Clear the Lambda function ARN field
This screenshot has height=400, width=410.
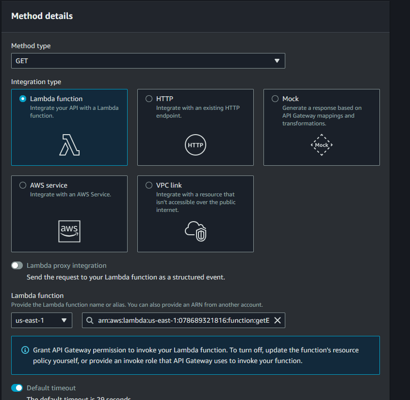coord(278,320)
